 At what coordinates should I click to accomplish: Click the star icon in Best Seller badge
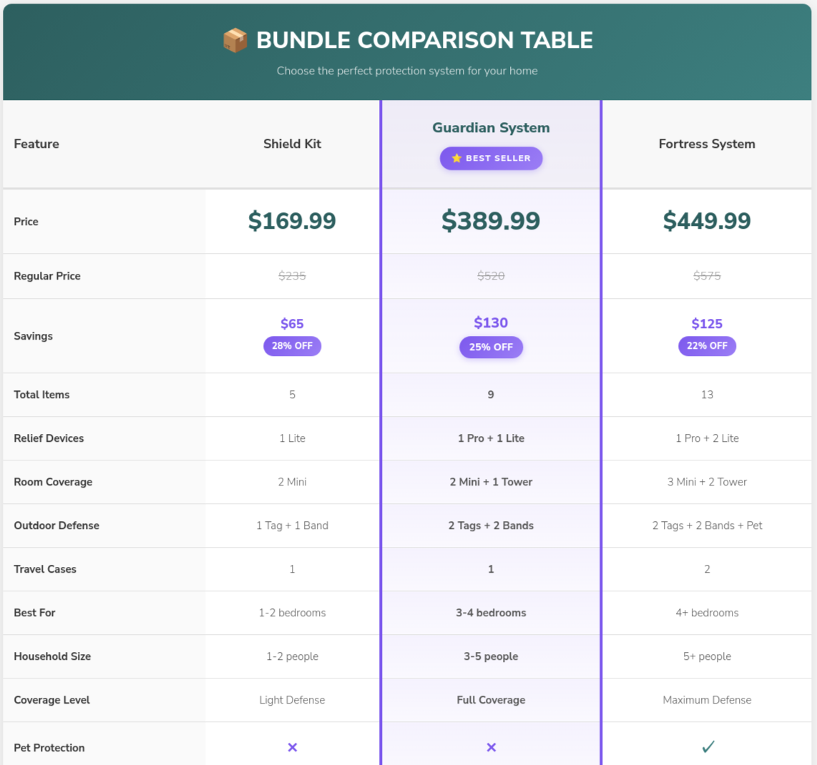(x=456, y=158)
